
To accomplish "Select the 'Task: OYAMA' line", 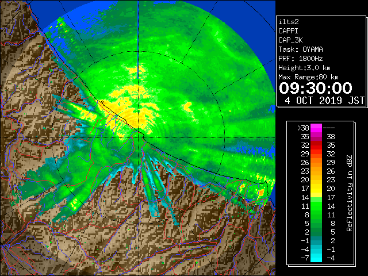I will 301,49.
